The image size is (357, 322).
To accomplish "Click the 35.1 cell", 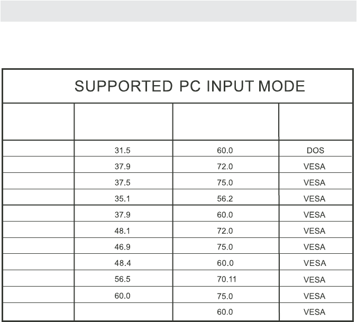I will click(122, 199).
